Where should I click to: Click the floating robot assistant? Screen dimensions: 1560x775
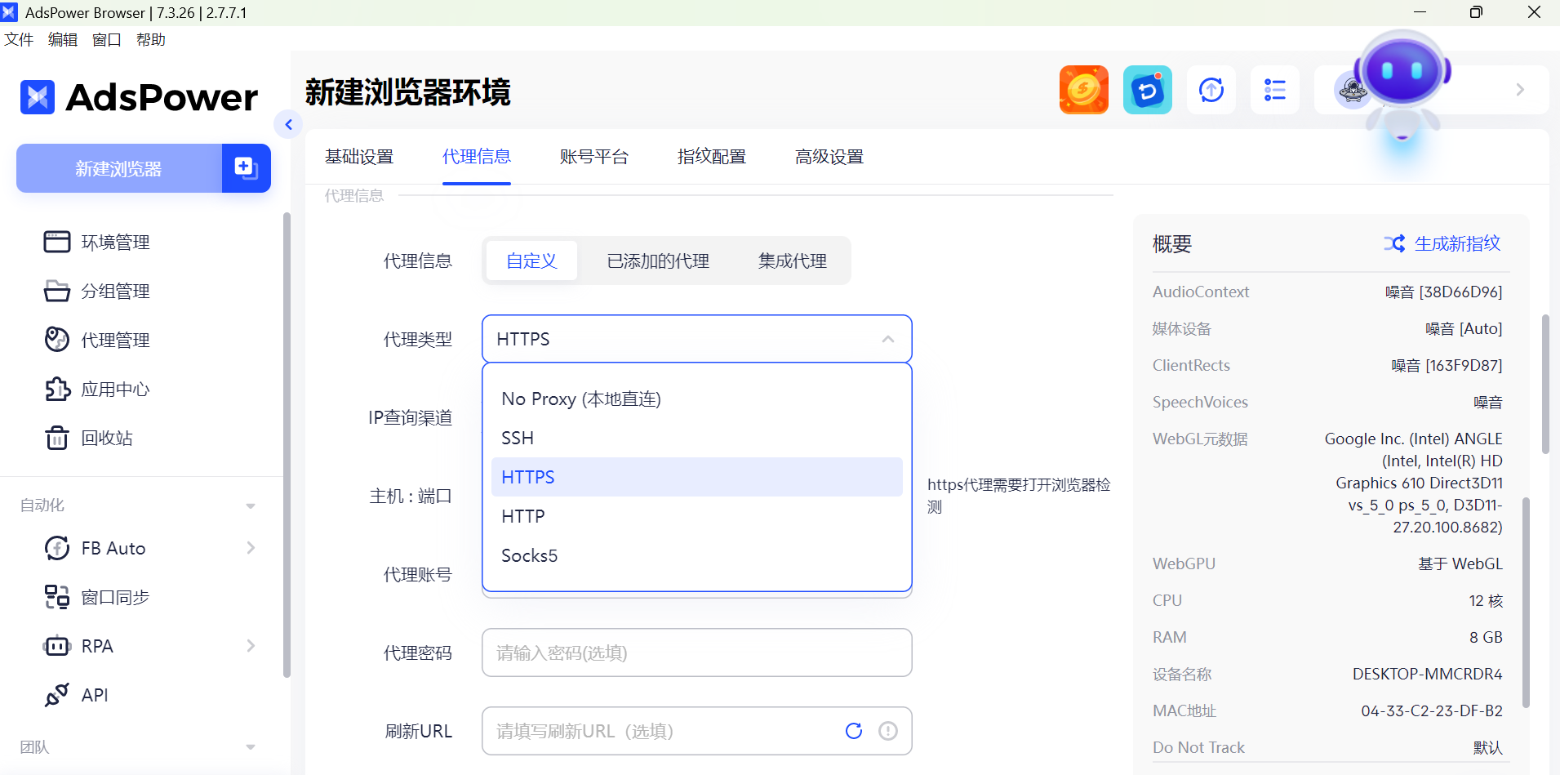point(1402,85)
